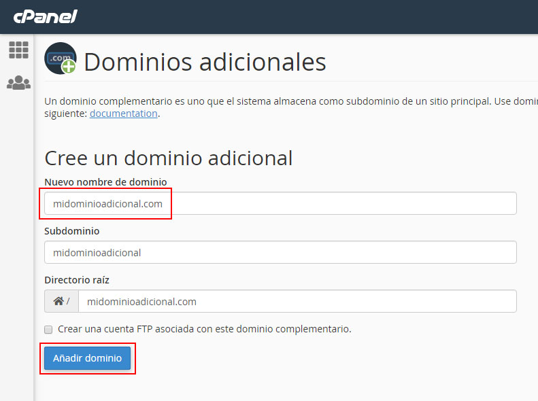The image size is (538, 401).
Task: Focus the Nuevo nombre de dominio field
Action: (x=280, y=203)
